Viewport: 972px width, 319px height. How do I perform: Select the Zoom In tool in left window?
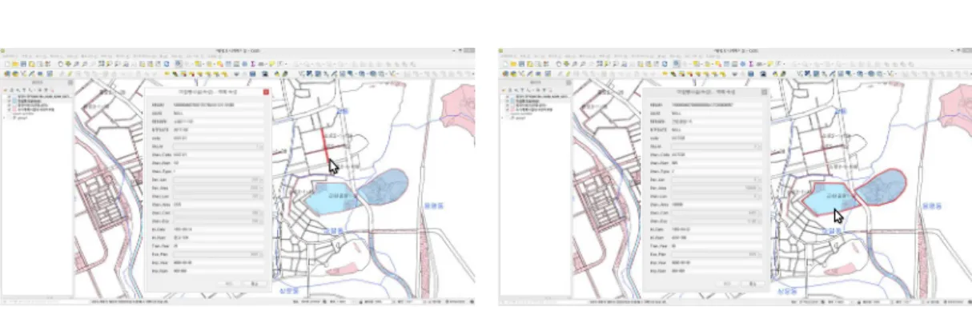coord(76,64)
